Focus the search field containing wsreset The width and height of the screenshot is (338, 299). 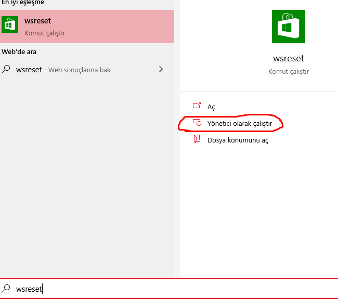pos(156,289)
